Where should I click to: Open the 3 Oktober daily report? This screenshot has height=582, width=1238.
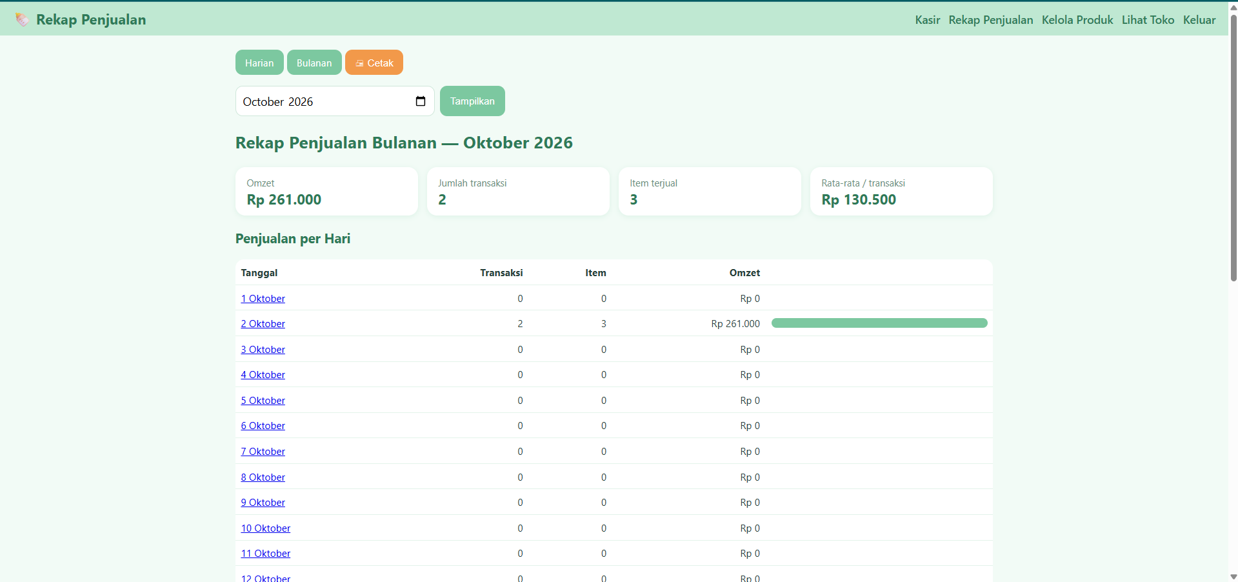(x=263, y=350)
